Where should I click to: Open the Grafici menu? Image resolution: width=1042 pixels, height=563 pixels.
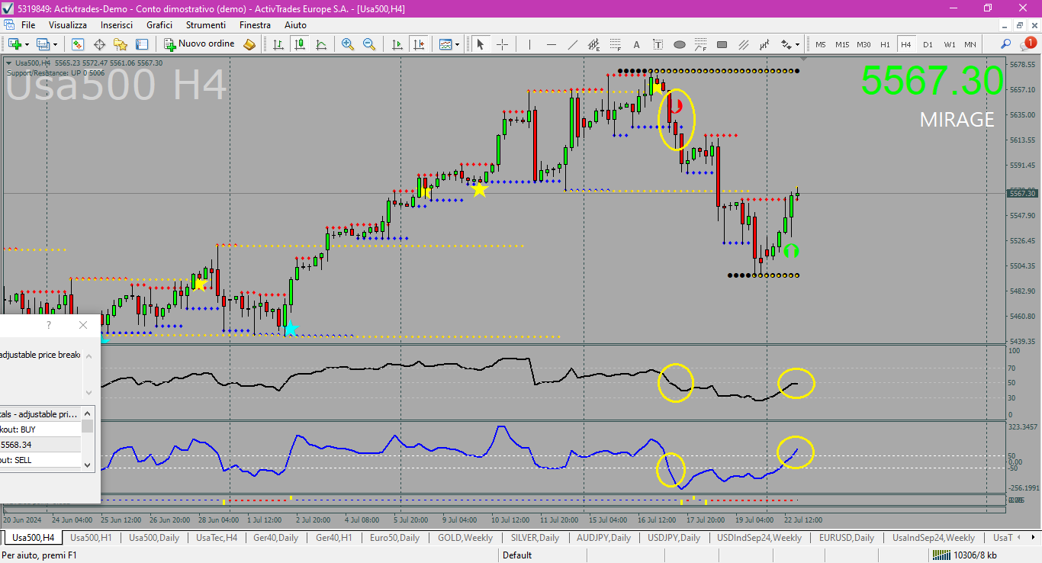(159, 25)
